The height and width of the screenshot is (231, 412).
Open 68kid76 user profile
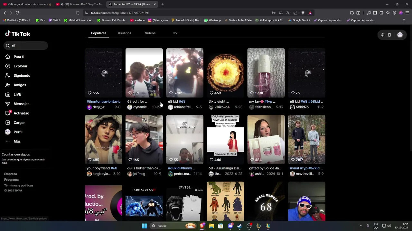tap(299, 107)
